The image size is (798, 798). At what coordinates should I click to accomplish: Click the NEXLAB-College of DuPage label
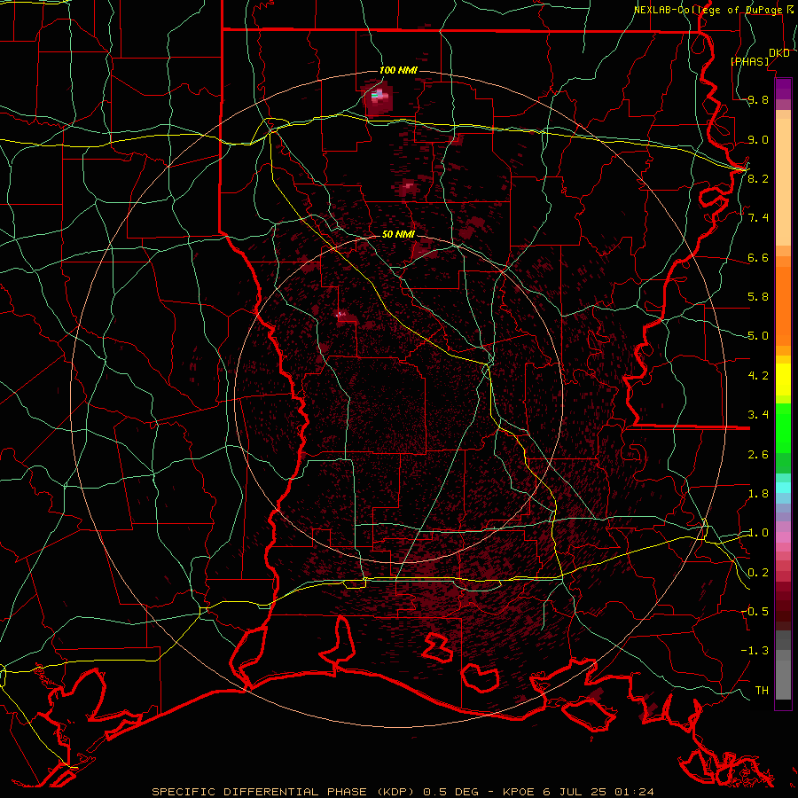click(x=708, y=10)
